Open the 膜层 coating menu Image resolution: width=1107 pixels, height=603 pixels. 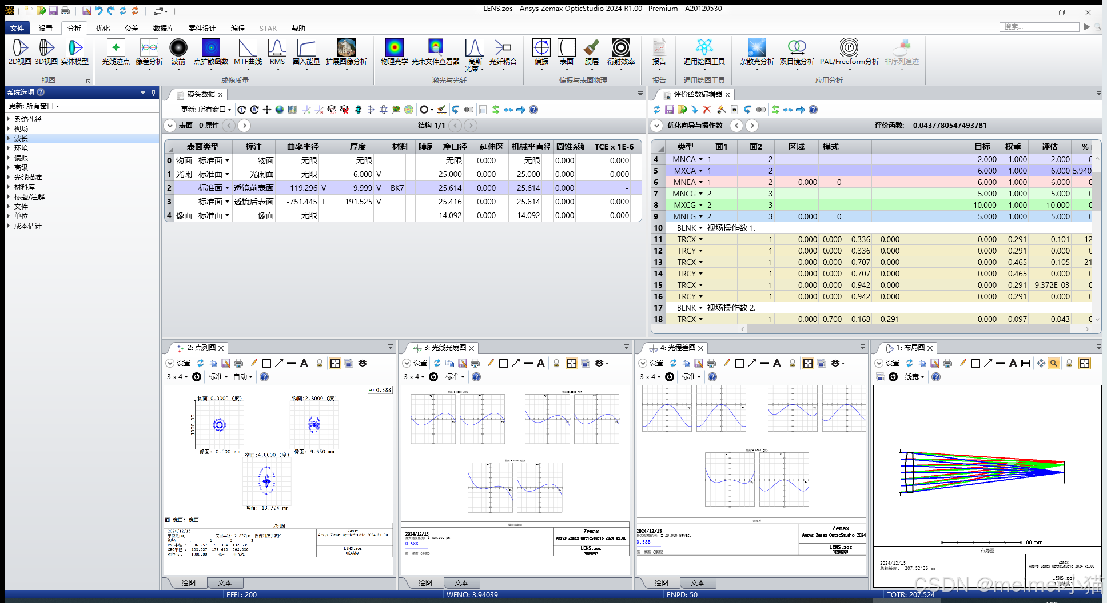pos(592,54)
